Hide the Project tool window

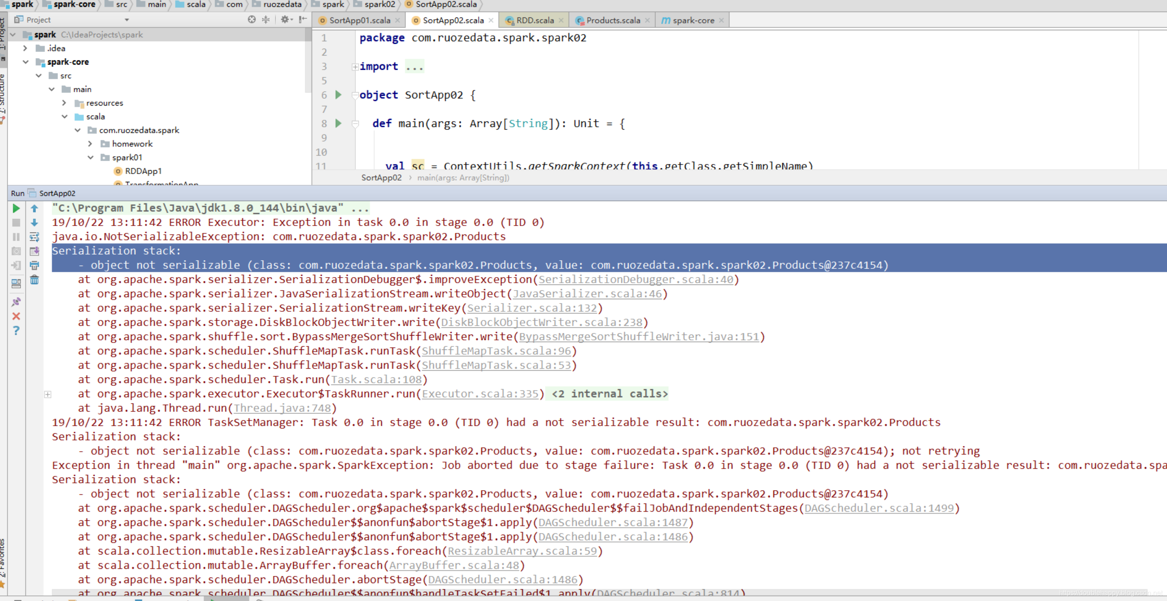pyautogui.click(x=303, y=19)
